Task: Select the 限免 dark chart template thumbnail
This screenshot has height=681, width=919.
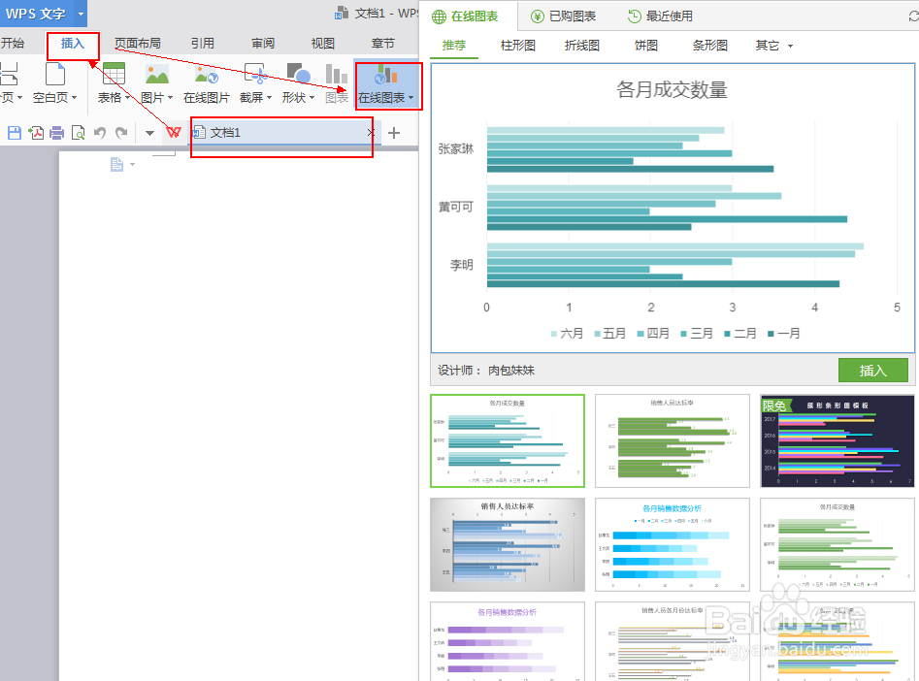Action: click(x=837, y=439)
